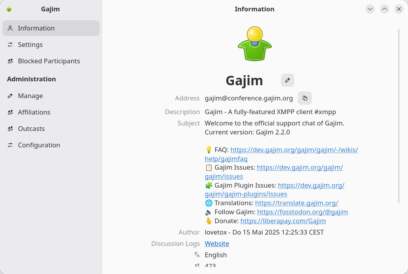Screen dimensions: 408x274
Task: Click the address gajim@conference.gajim.org text
Action: [249, 98]
